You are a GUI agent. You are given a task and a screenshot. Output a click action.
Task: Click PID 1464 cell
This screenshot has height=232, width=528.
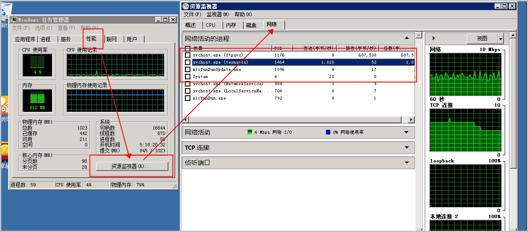point(279,62)
